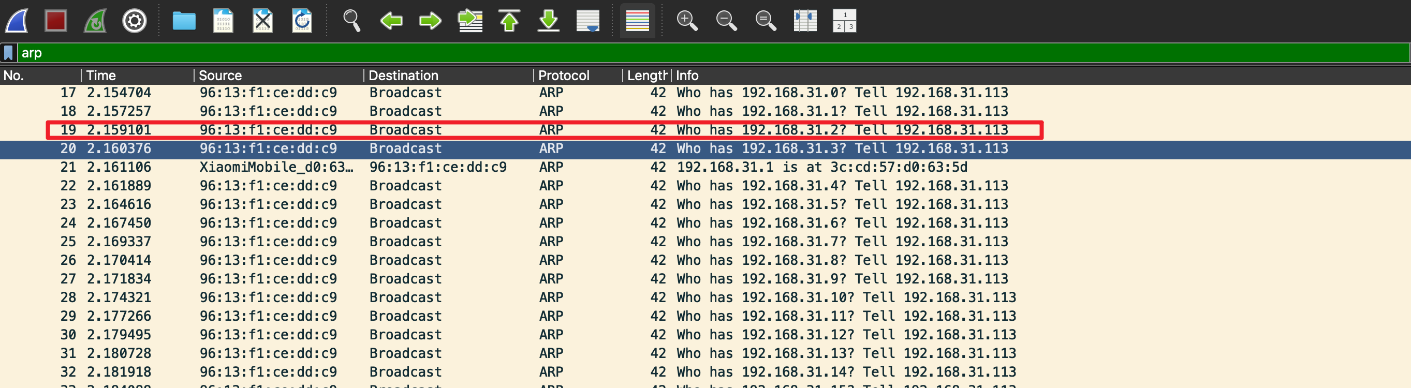Open display filter bookmarks

9,53
